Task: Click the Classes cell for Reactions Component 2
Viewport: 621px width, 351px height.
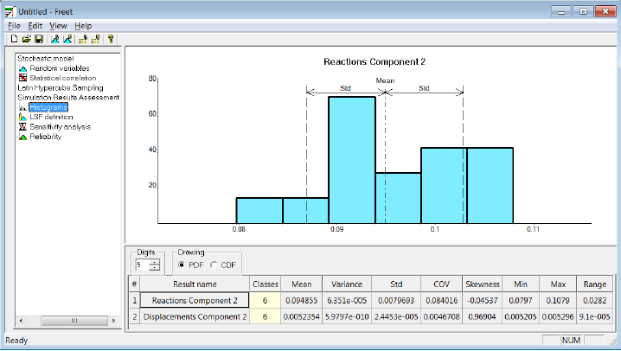Action: (x=265, y=300)
